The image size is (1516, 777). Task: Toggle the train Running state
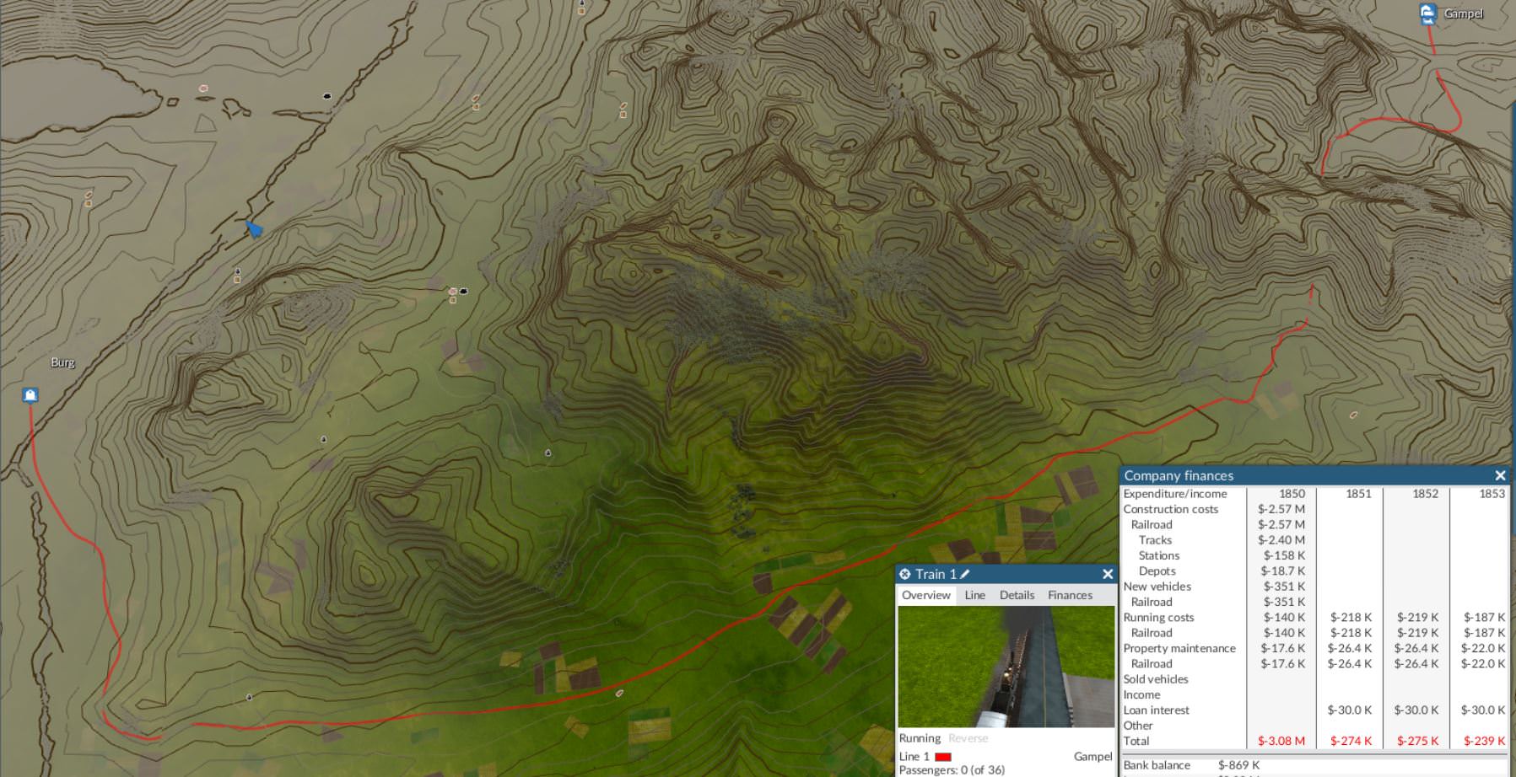920,738
